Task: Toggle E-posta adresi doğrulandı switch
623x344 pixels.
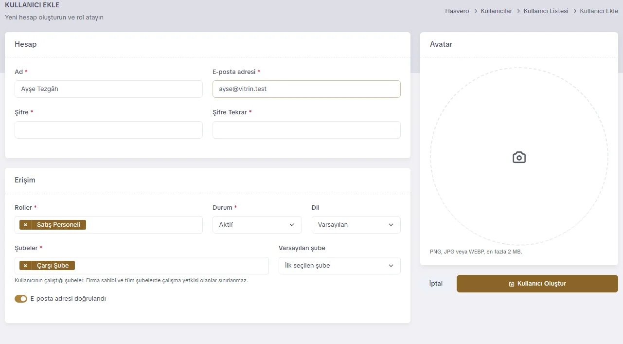Action: point(21,299)
